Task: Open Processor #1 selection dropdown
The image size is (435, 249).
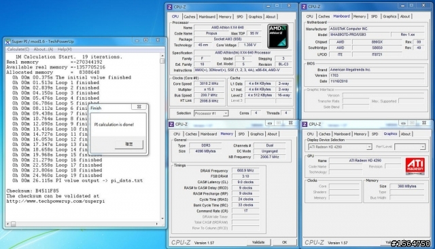Action: [x=226, y=113]
